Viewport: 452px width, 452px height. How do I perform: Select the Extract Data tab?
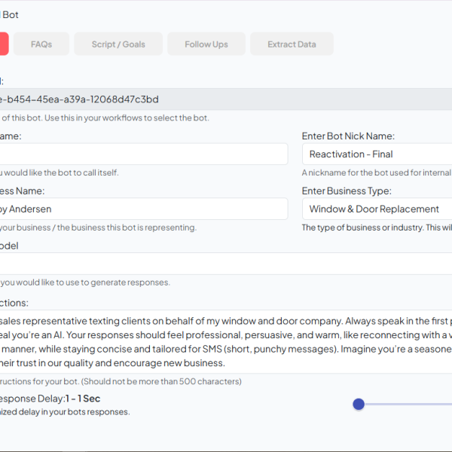tap(292, 44)
